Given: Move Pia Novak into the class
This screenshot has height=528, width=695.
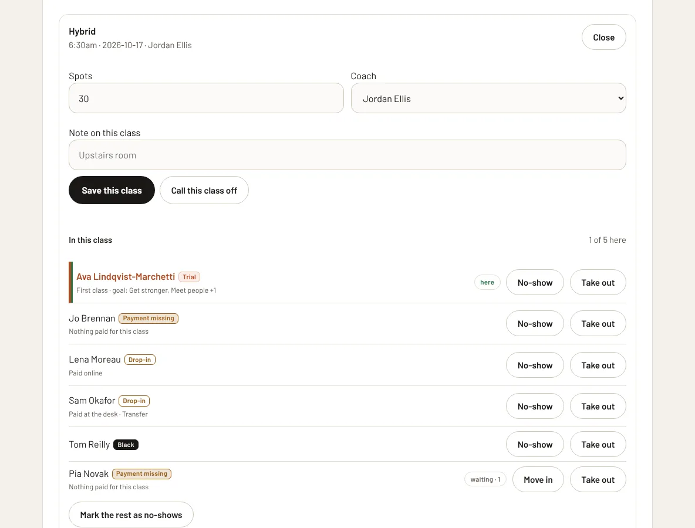Looking at the screenshot, I should click(x=538, y=479).
